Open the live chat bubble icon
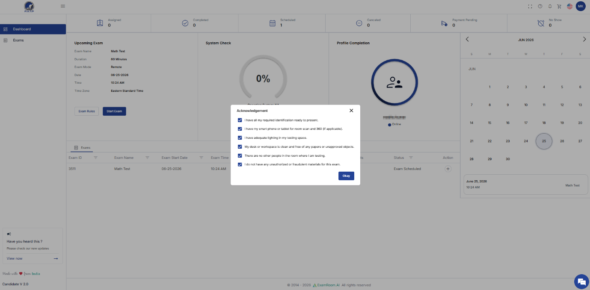The image size is (590, 290). (x=581, y=281)
